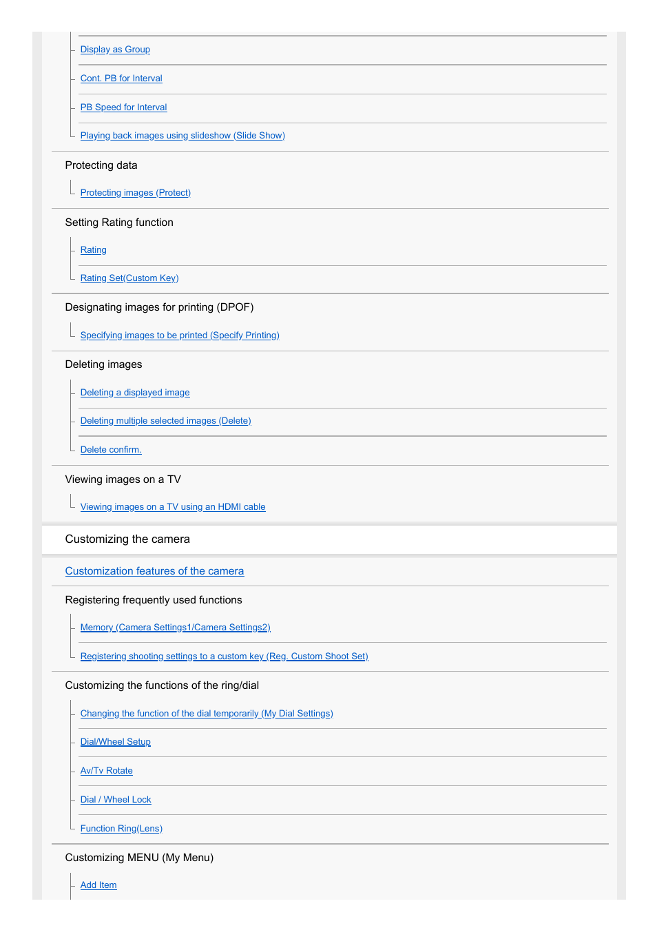Open Memory (Camera Settings1/Camera Settings2) link
Screen dimensions: 657x930
[176, 628]
